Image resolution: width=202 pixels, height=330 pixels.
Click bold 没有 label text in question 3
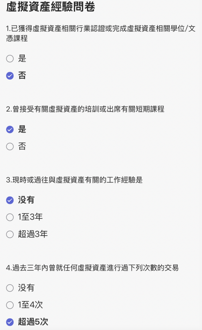(x=26, y=200)
